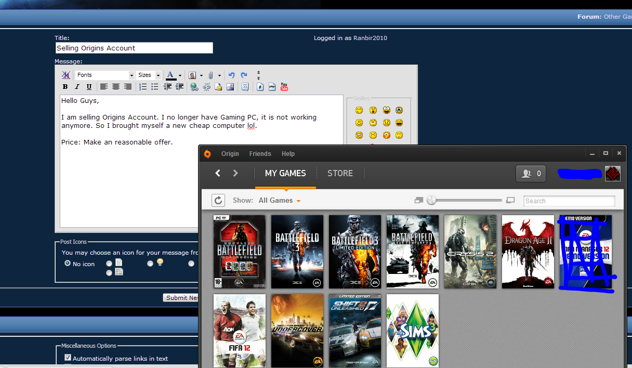Open the Dragon Age II game tile
Screen dimensions: 632x368
(x=528, y=252)
